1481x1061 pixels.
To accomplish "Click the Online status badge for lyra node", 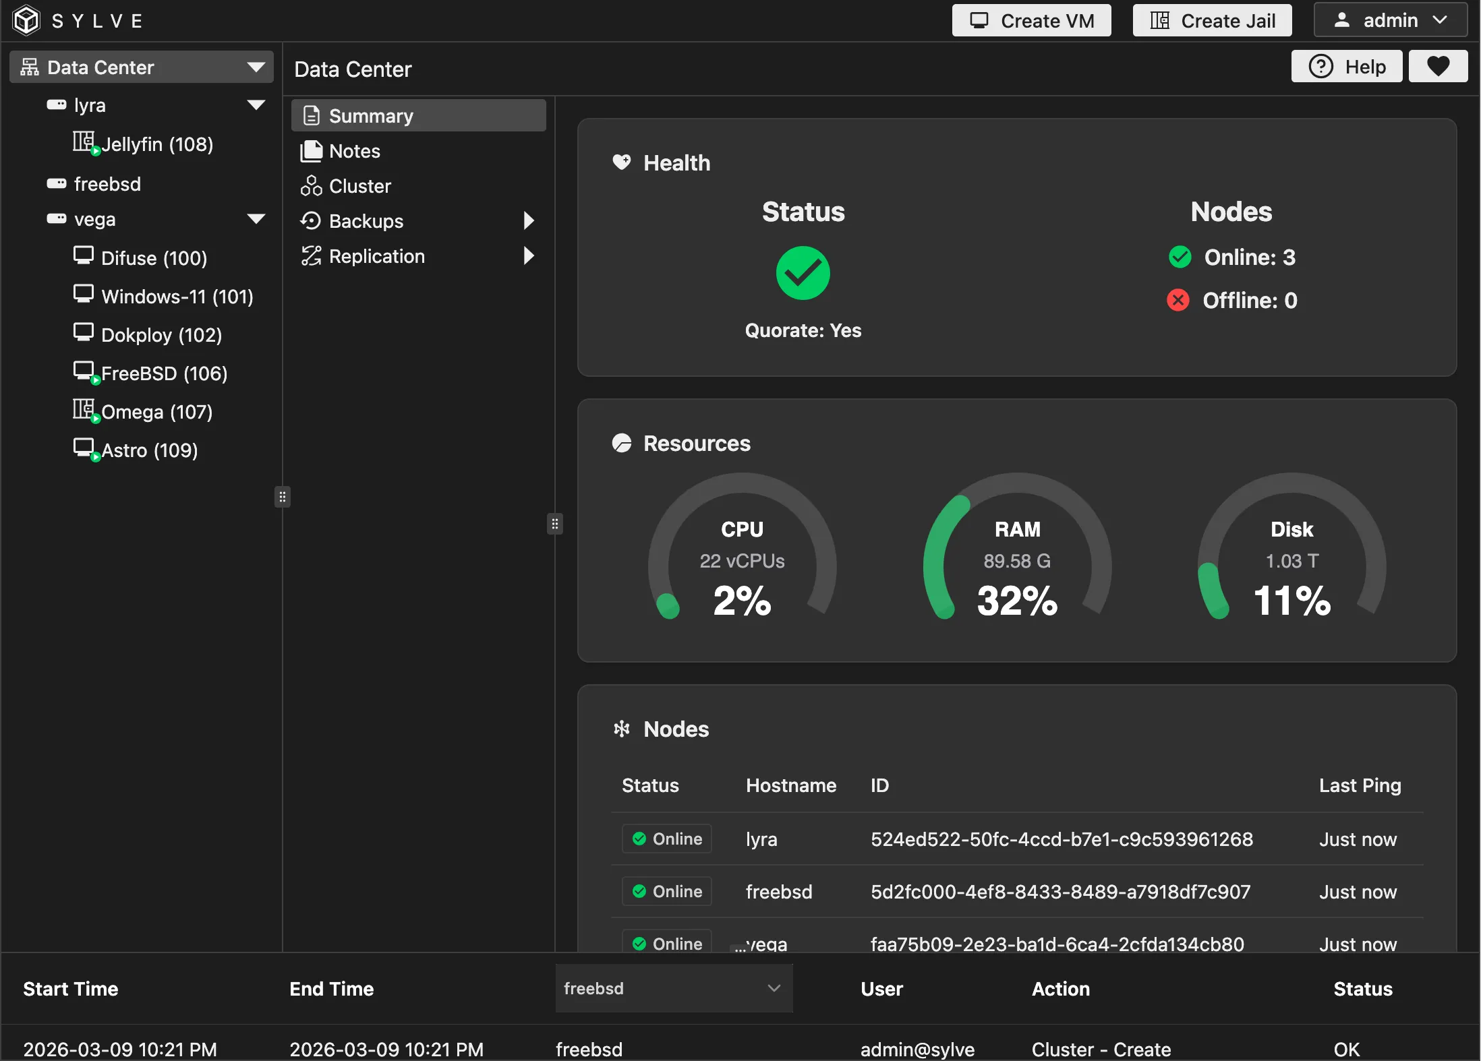I will click(666, 839).
